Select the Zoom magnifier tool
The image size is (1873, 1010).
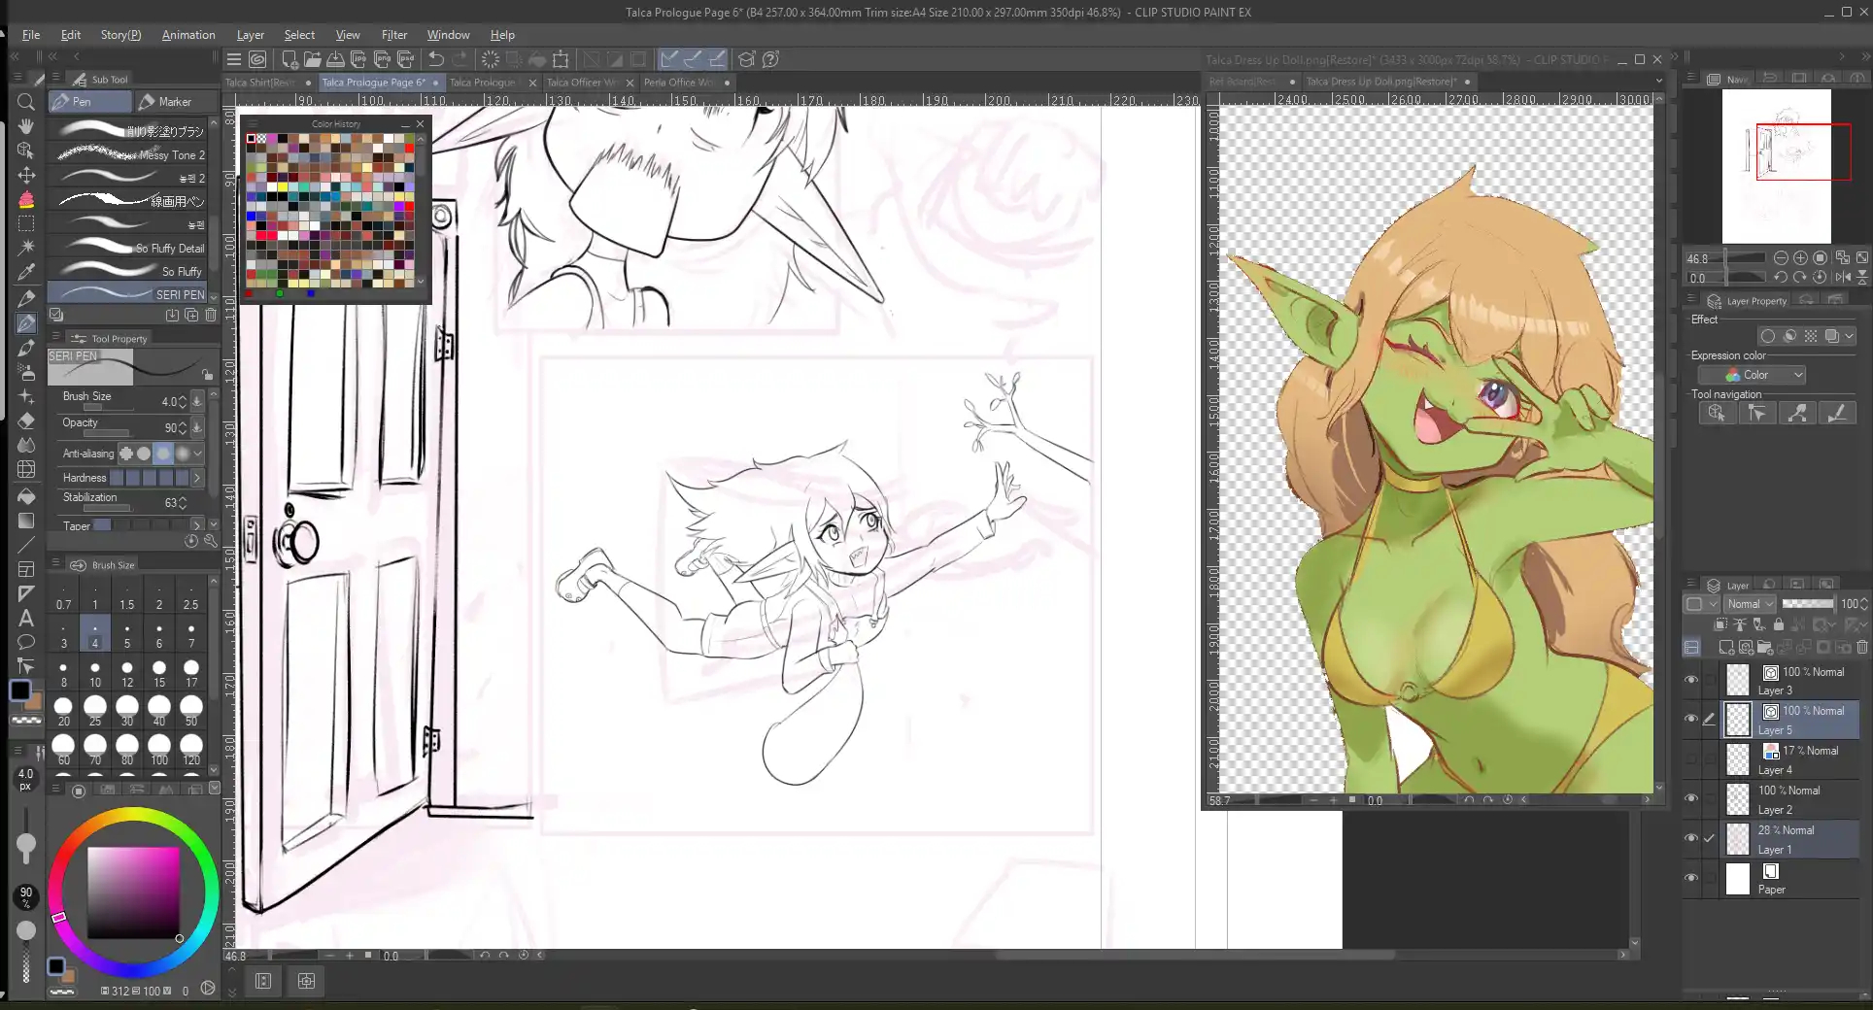26,102
